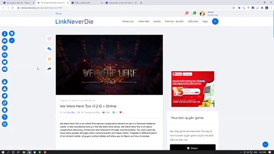Switch to the third browser tab

(x=86, y=3)
